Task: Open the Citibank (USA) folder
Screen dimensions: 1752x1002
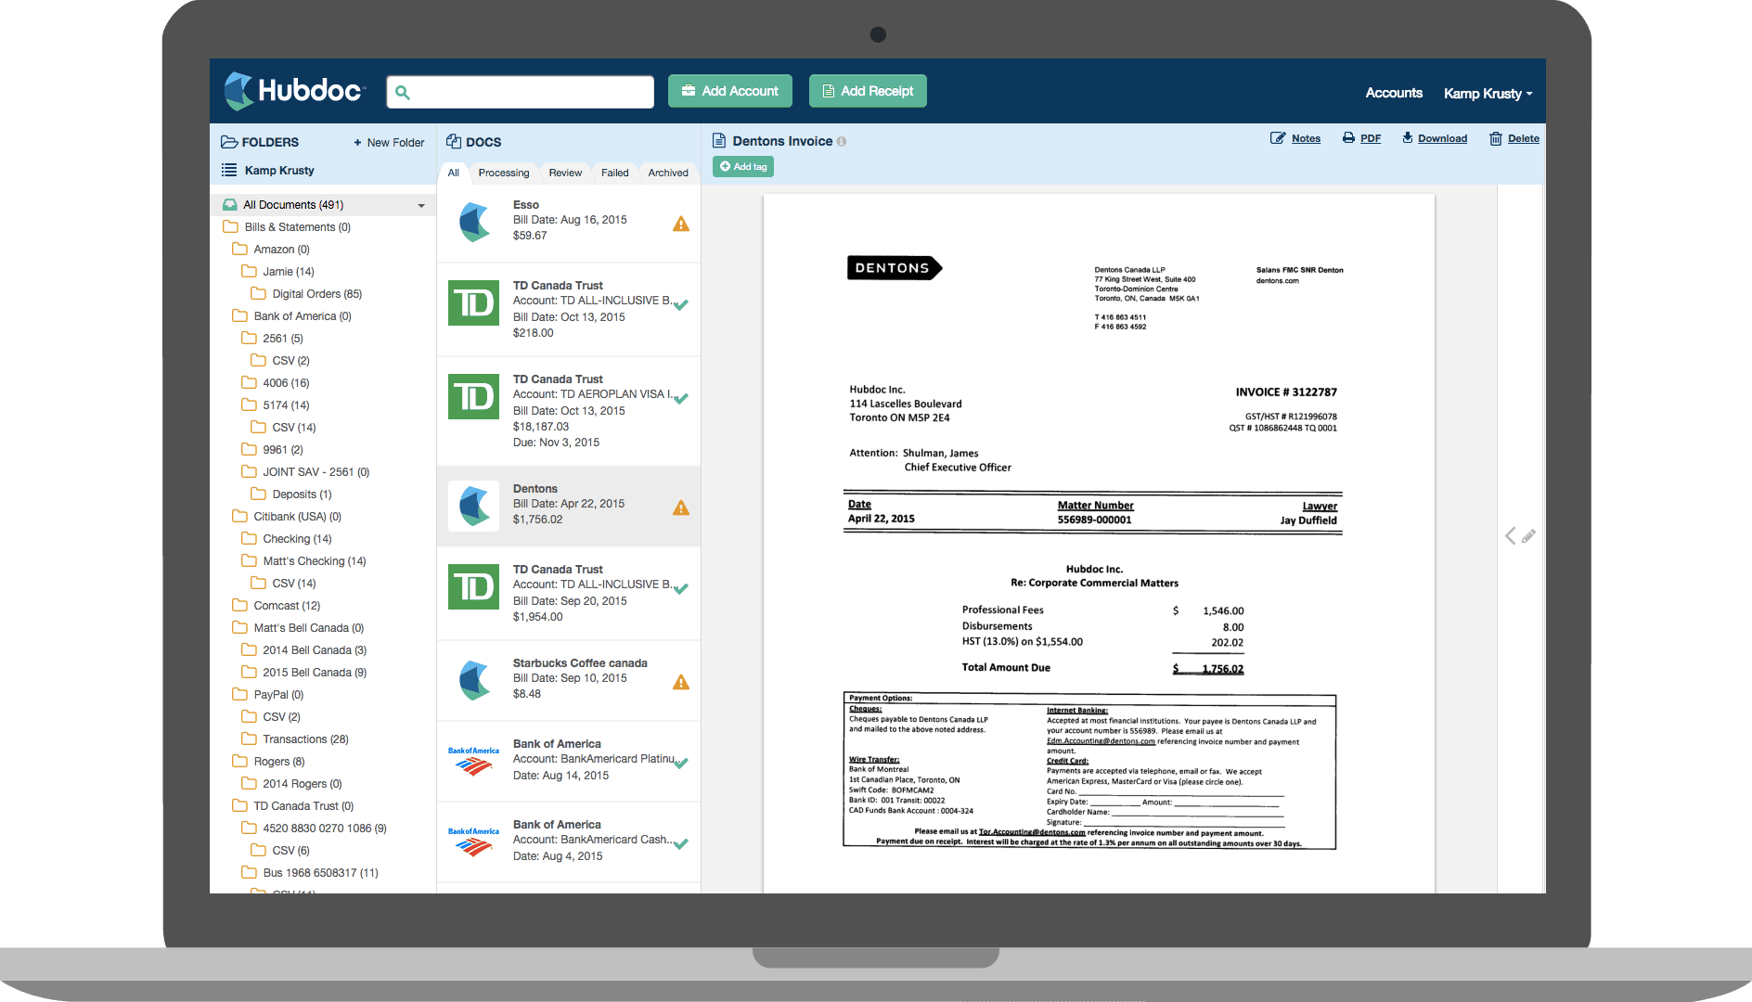Action: tap(288, 517)
